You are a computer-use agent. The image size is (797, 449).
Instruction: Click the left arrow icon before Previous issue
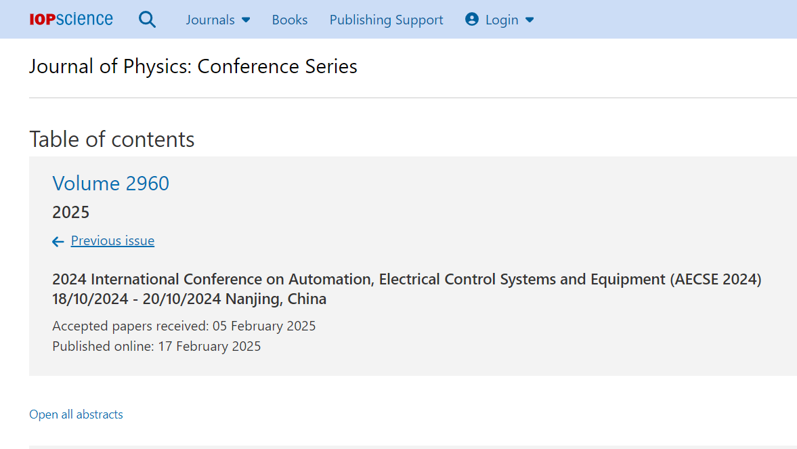pos(58,241)
